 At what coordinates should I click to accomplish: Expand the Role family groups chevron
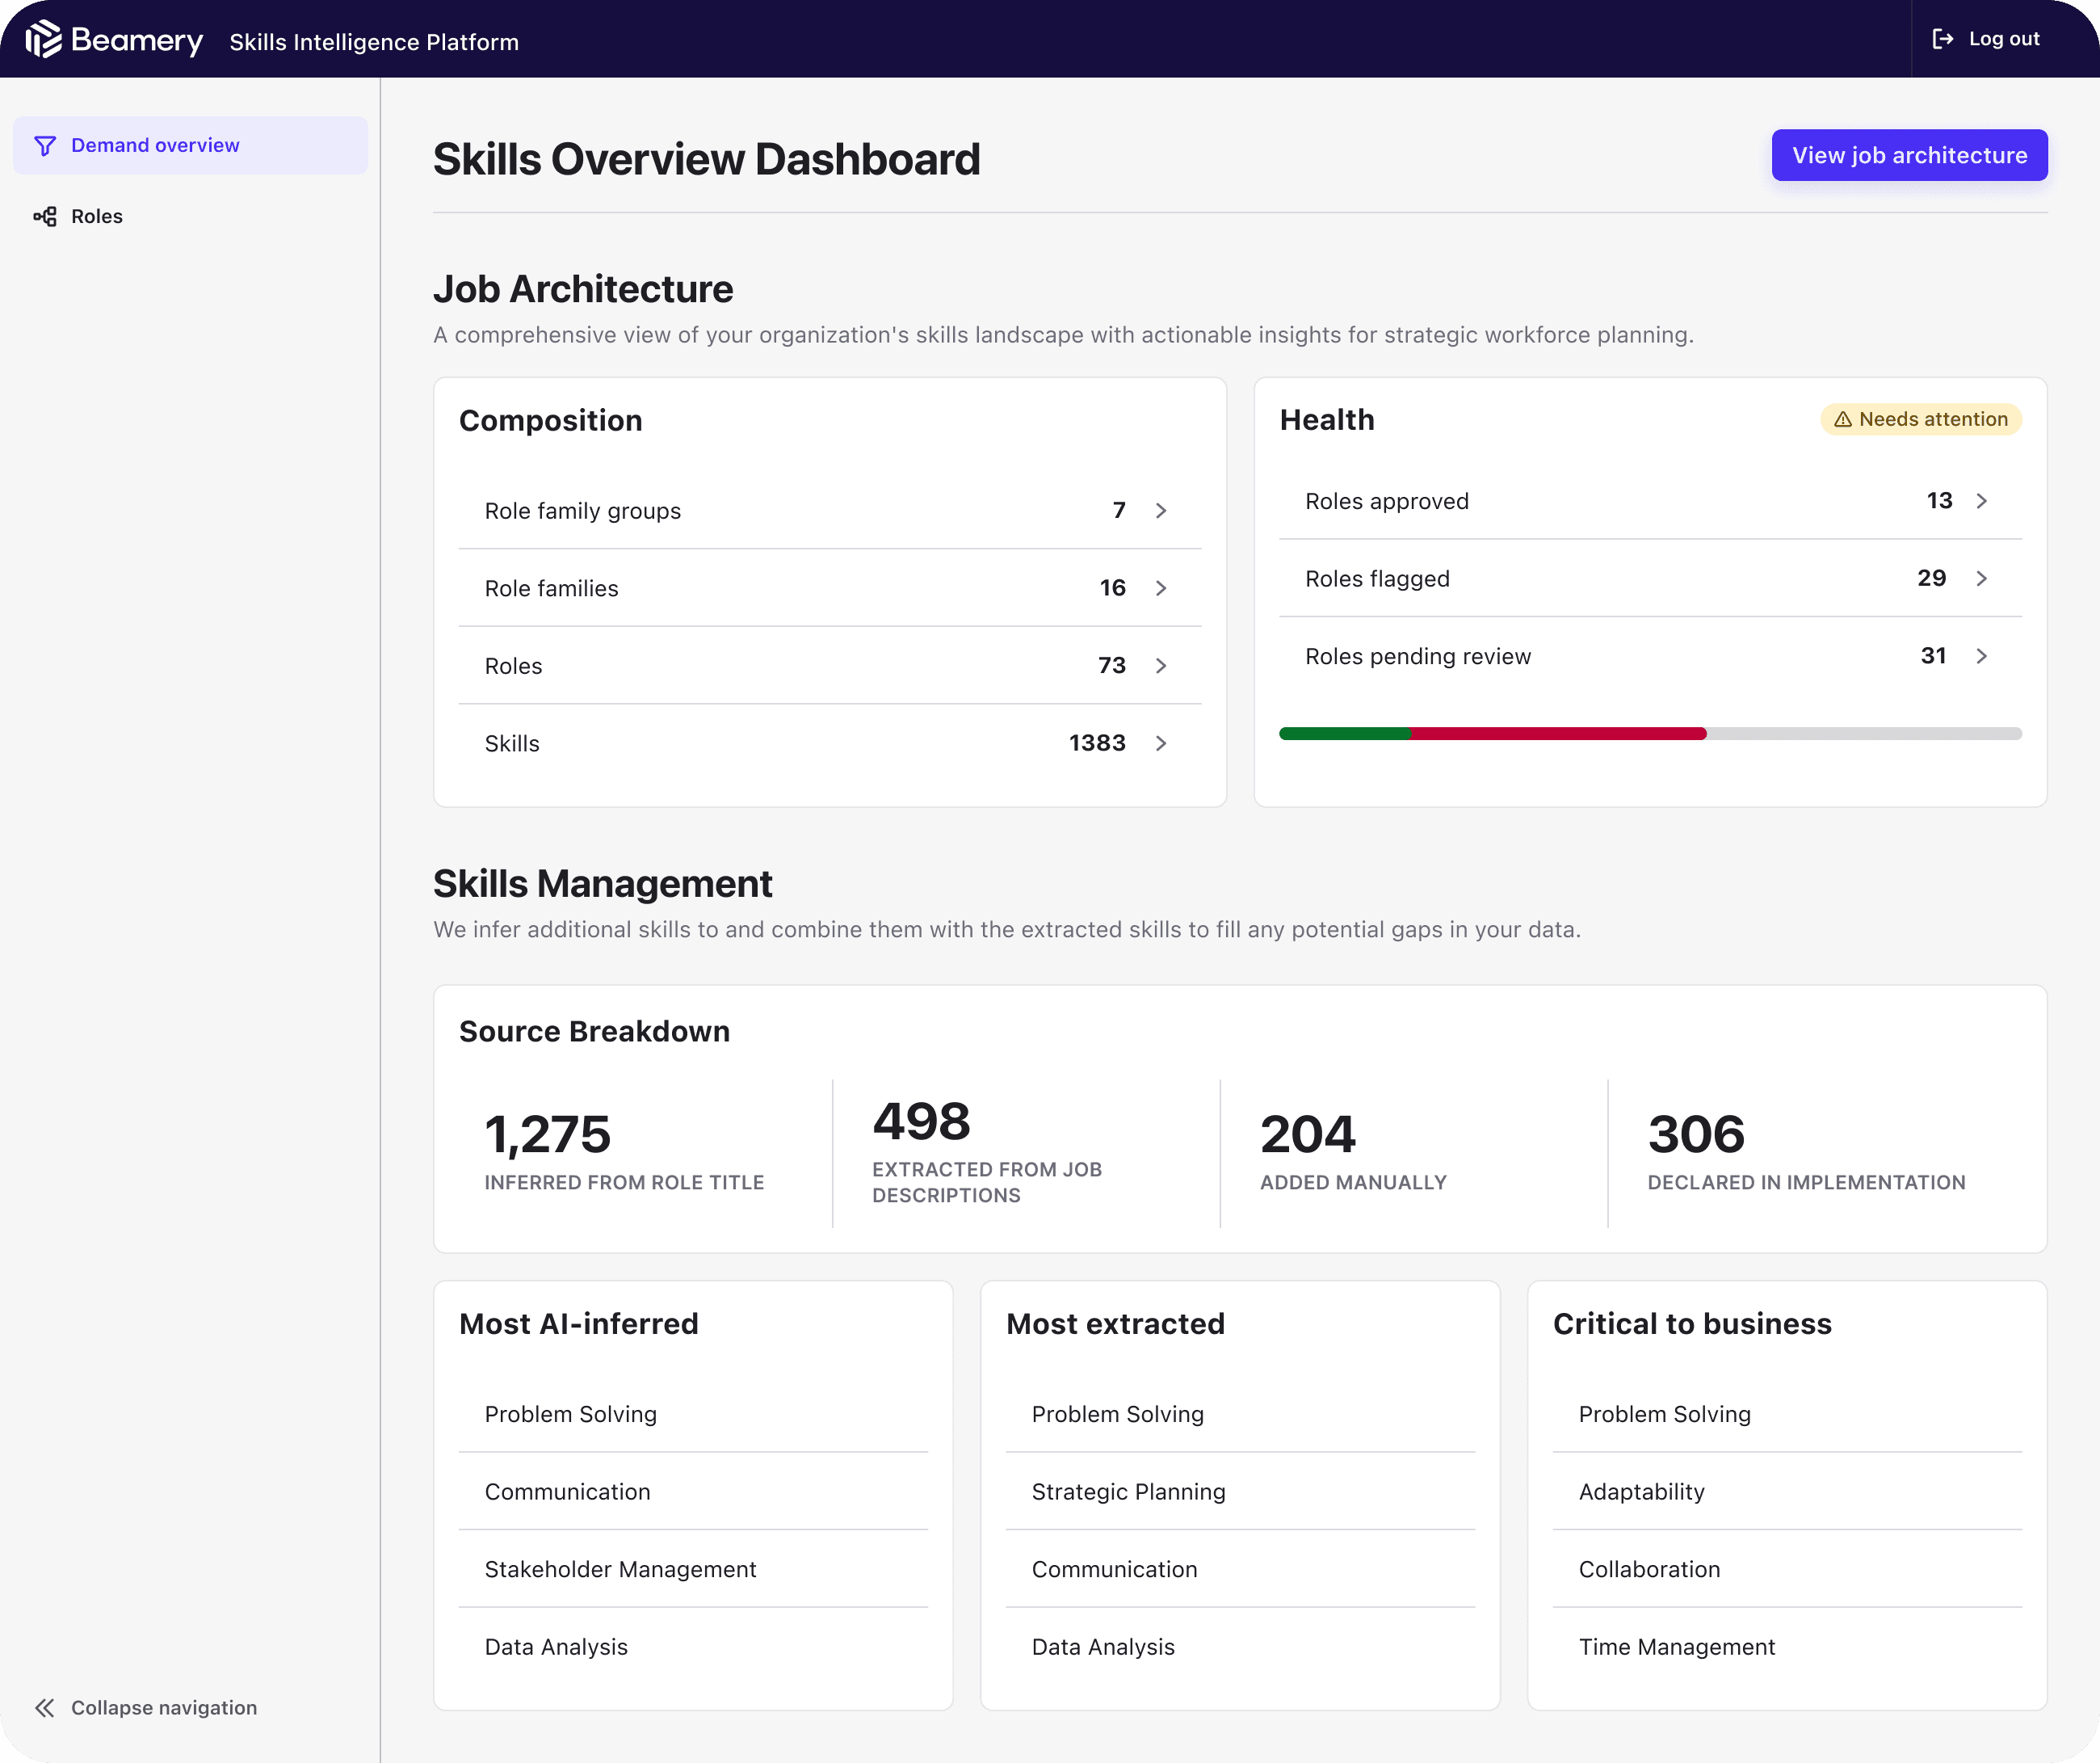click(x=1161, y=511)
